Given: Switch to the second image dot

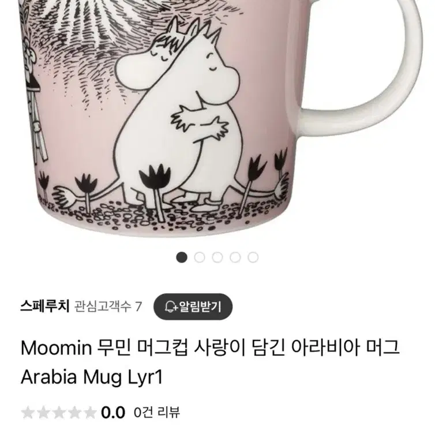Looking at the screenshot, I should (x=200, y=257).
